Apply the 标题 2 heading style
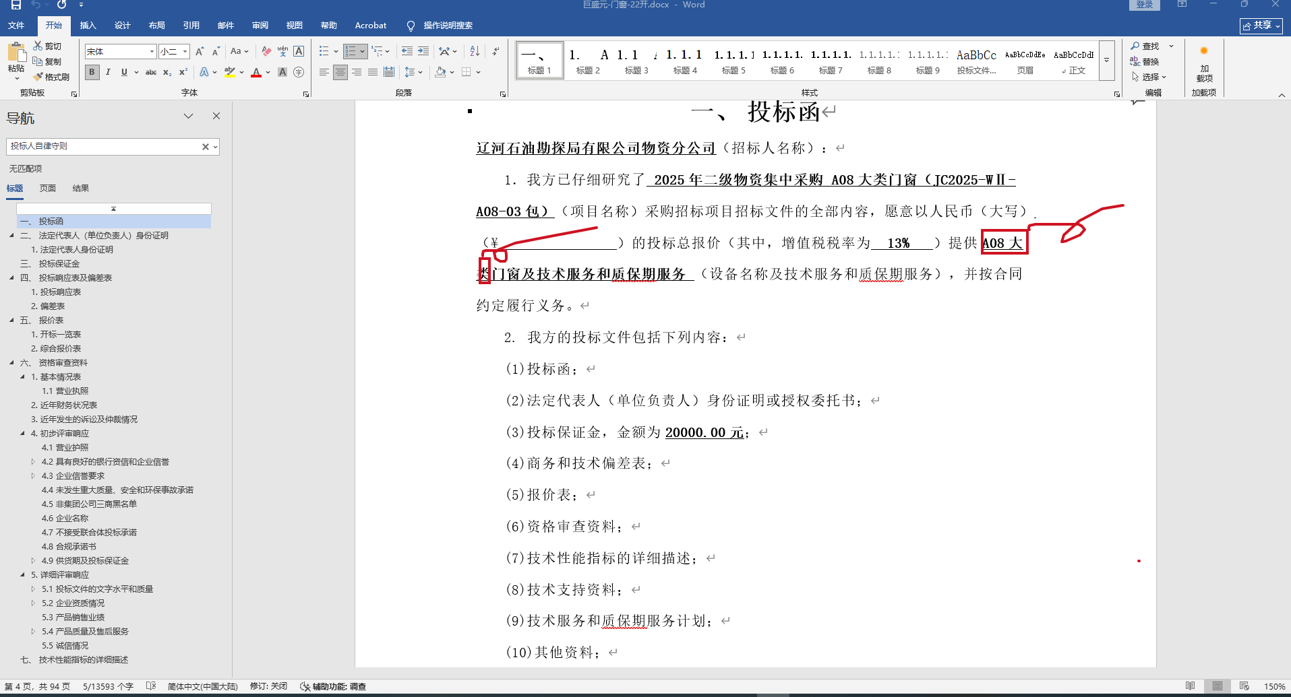The width and height of the screenshot is (1291, 697). tap(588, 61)
